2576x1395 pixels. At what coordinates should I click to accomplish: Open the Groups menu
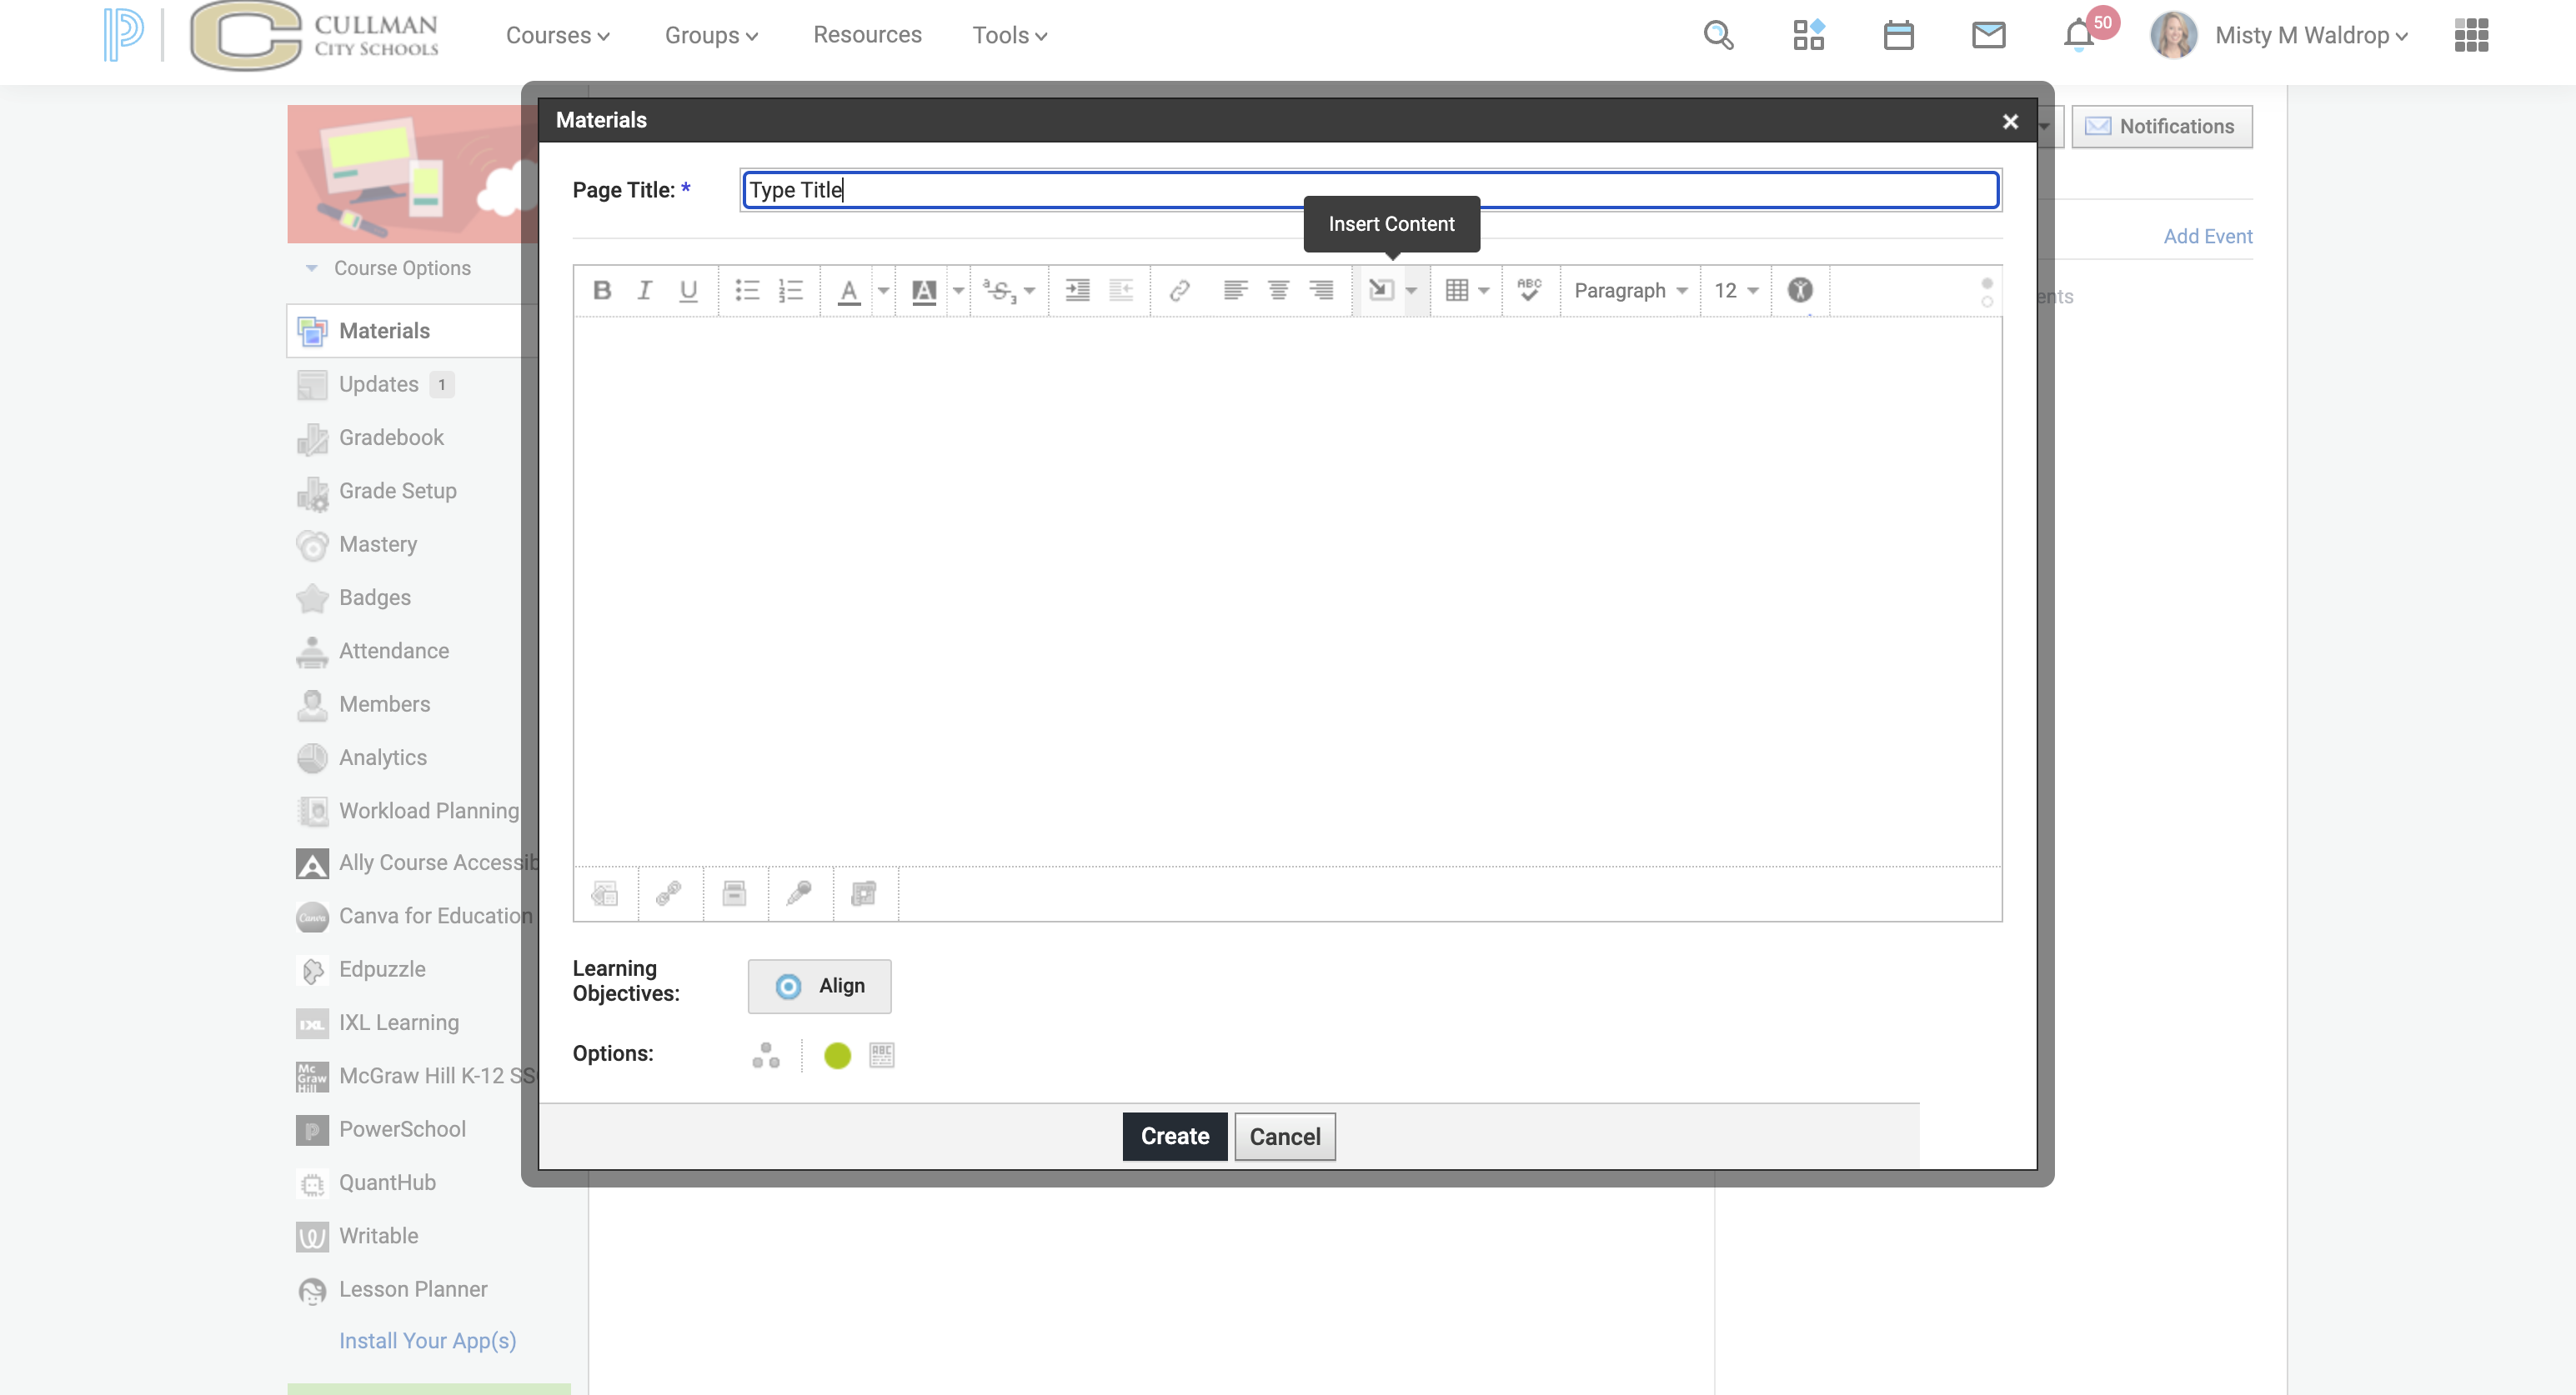coord(711,35)
